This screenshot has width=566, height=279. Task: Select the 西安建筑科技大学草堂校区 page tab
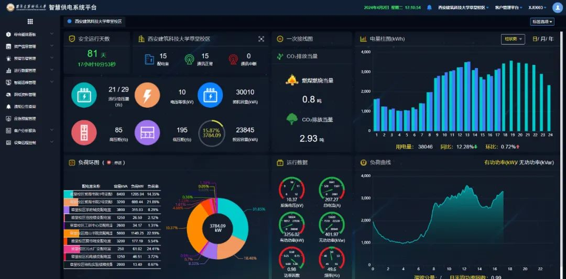[x=97, y=21]
